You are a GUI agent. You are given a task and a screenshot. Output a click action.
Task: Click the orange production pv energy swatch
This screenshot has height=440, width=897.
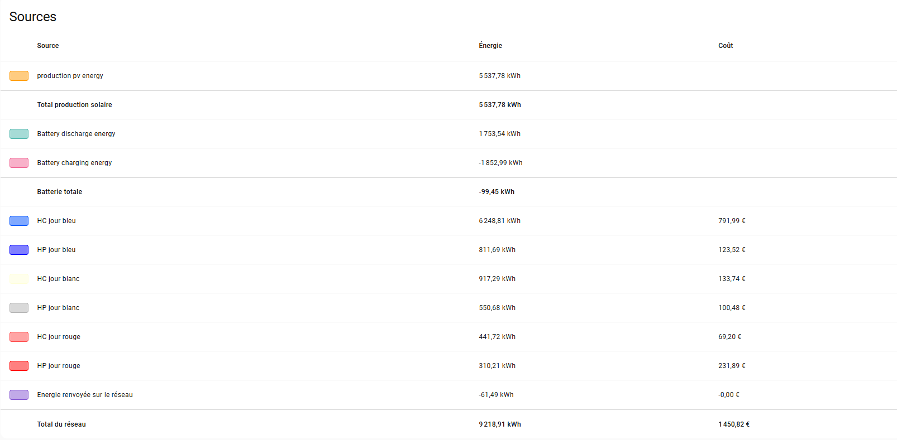[x=19, y=76]
